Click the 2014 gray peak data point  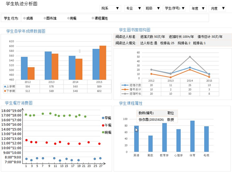(190, 57)
